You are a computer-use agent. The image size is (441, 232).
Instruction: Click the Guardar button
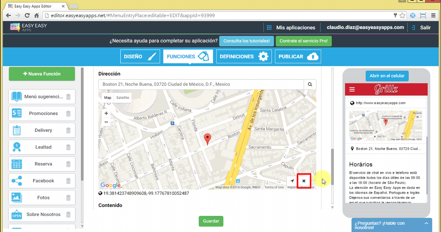coord(211,221)
